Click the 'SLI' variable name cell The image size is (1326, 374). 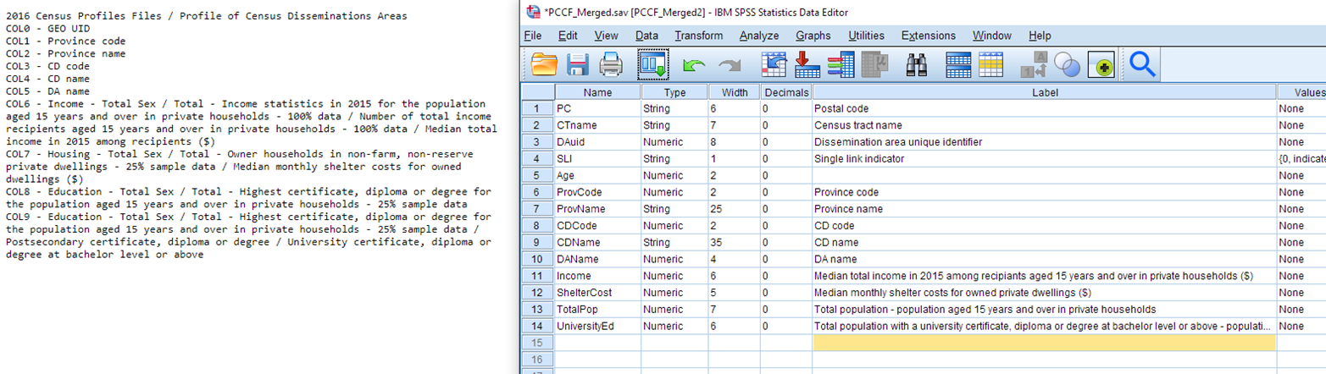(x=597, y=158)
